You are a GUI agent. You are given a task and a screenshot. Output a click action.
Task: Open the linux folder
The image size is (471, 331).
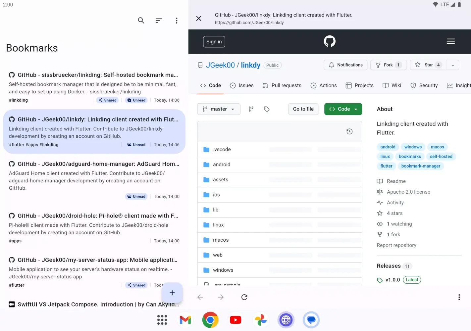tap(218, 225)
